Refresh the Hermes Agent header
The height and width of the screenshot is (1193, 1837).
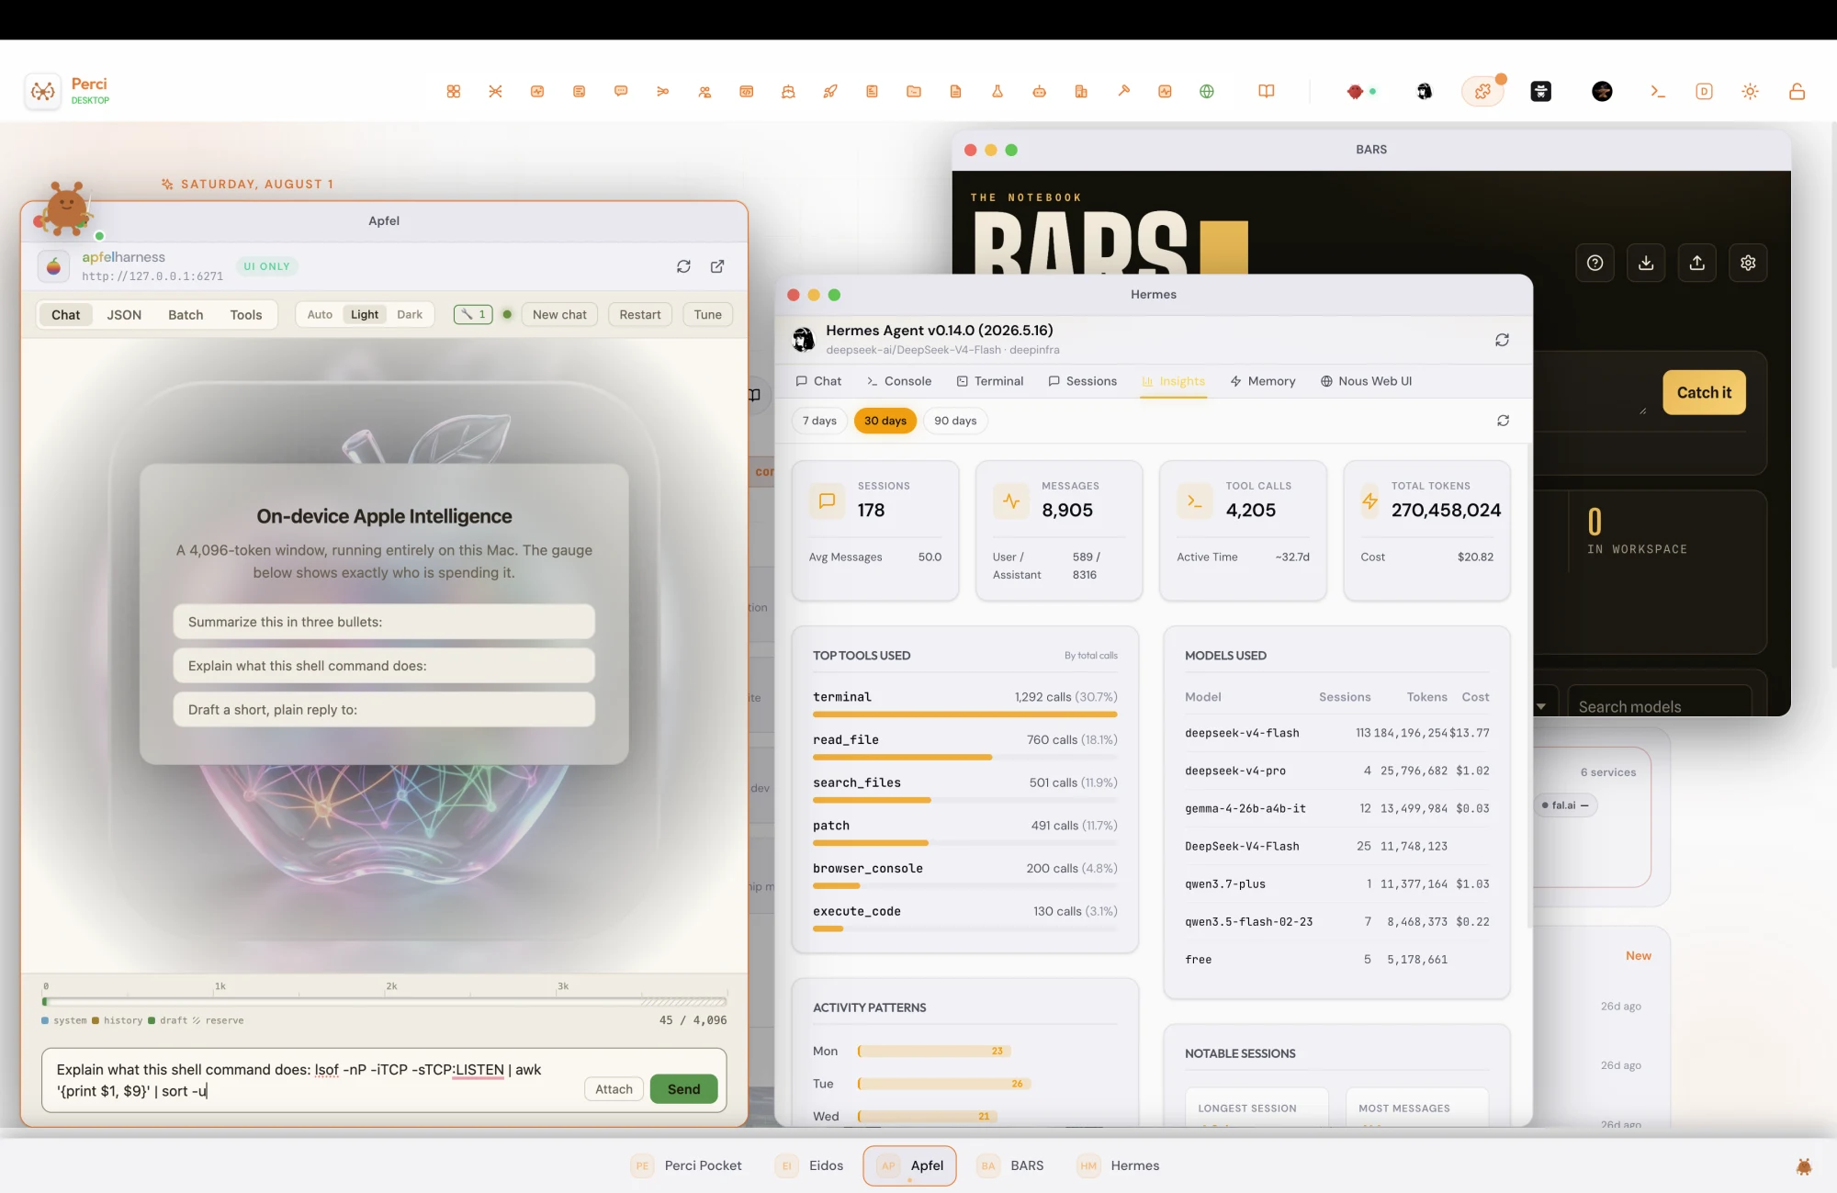pyautogui.click(x=1502, y=340)
